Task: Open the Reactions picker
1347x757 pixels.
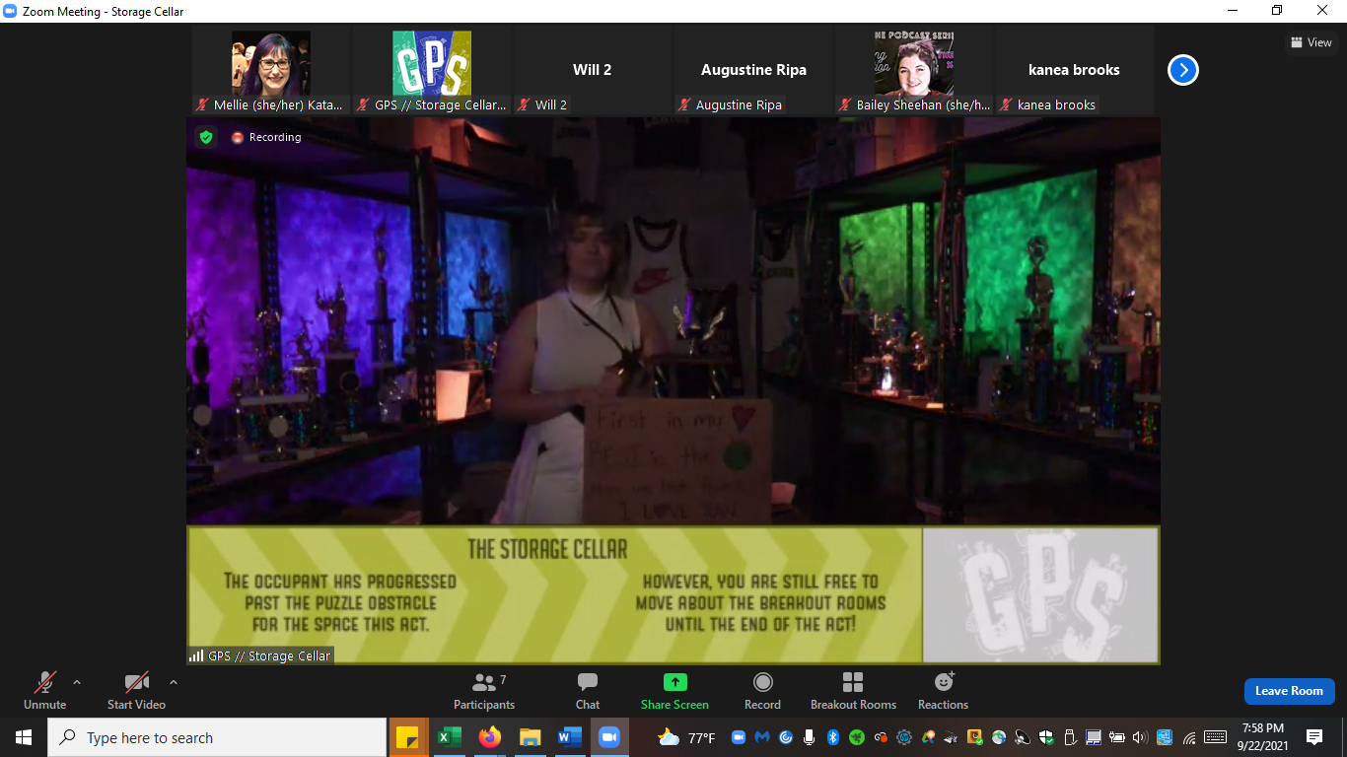Action: point(943,690)
